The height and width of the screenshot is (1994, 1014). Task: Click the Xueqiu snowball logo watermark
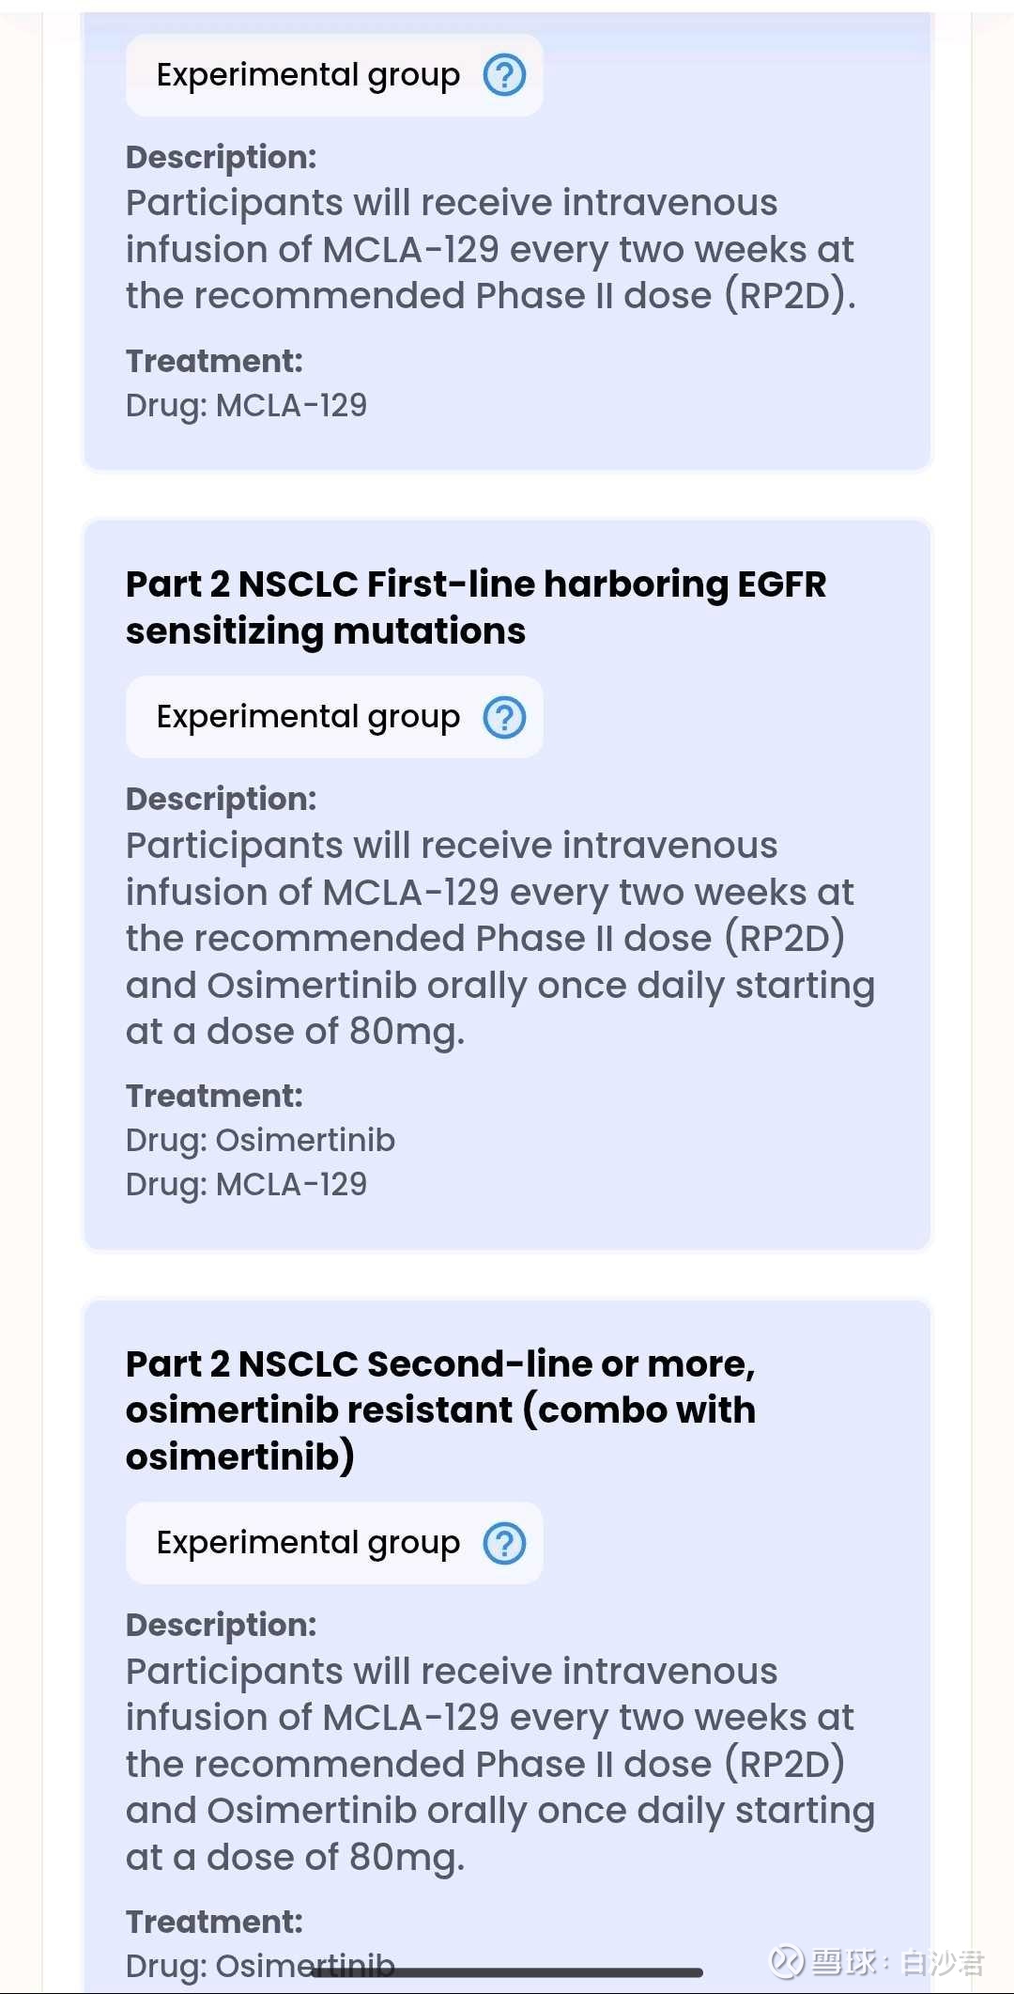pos(787,1962)
